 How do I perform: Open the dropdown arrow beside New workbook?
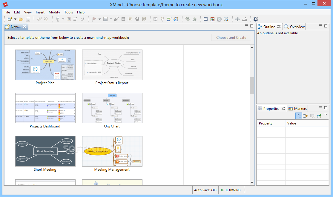point(15,19)
